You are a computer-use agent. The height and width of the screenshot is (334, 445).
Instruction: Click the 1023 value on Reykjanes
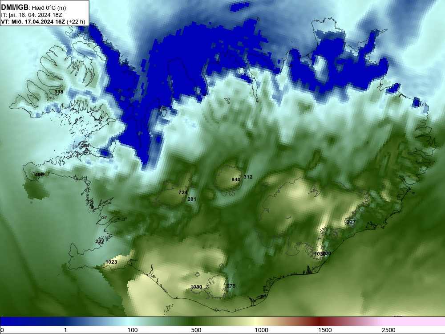click(x=111, y=262)
